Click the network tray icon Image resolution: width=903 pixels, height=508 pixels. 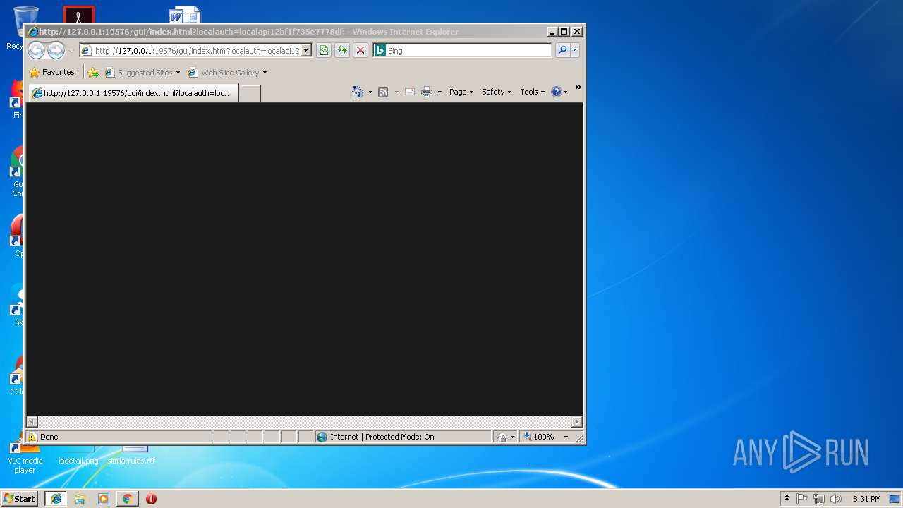[819, 499]
